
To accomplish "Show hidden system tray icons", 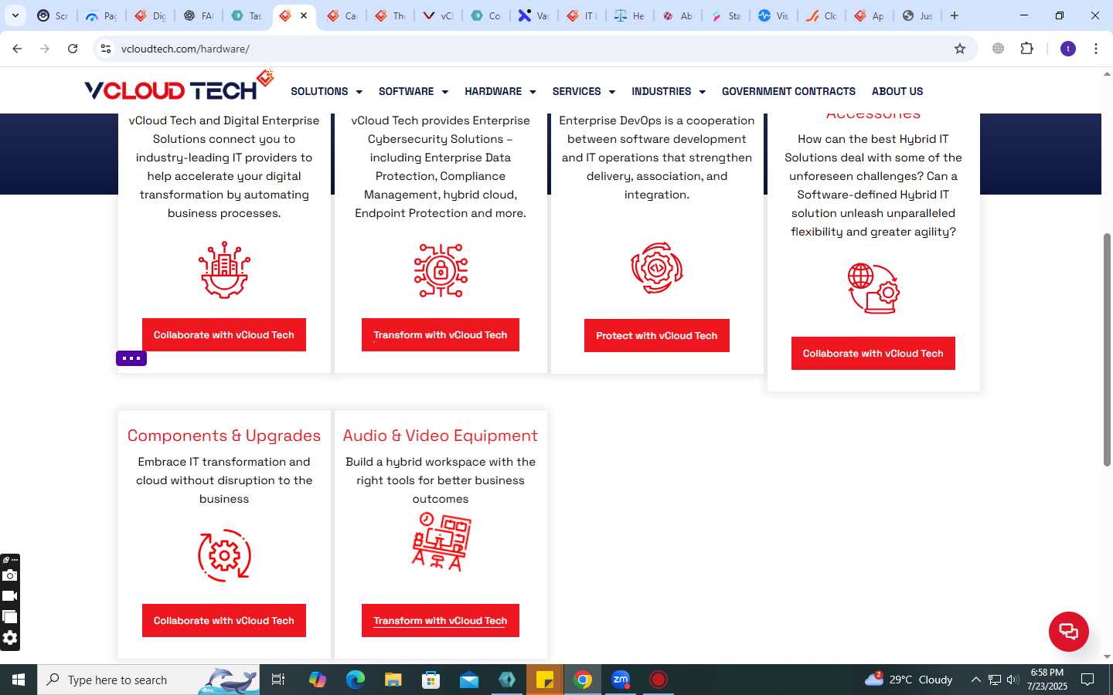I will click(x=975, y=680).
